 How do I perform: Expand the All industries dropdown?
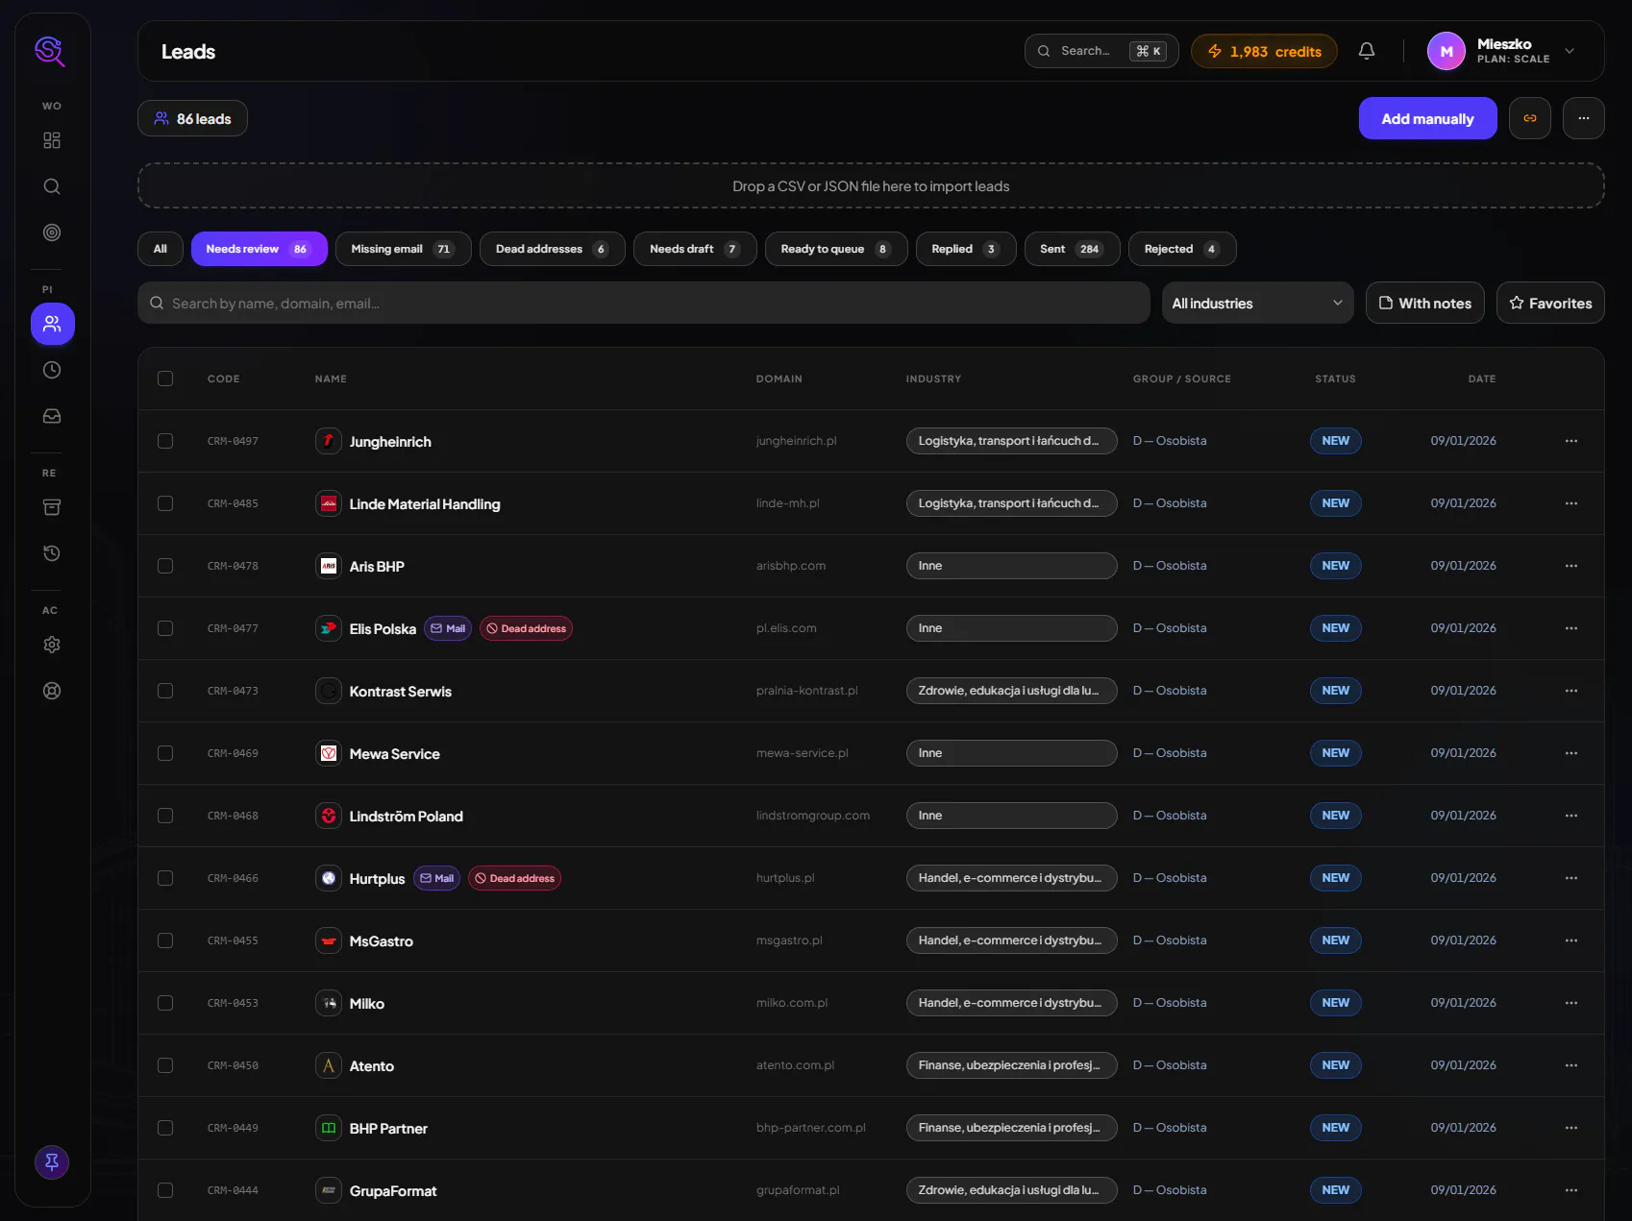tap(1257, 303)
